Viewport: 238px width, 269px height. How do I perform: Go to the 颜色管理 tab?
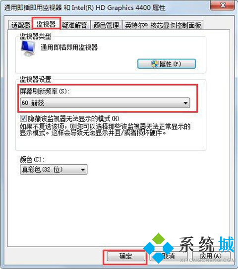tap(106, 25)
